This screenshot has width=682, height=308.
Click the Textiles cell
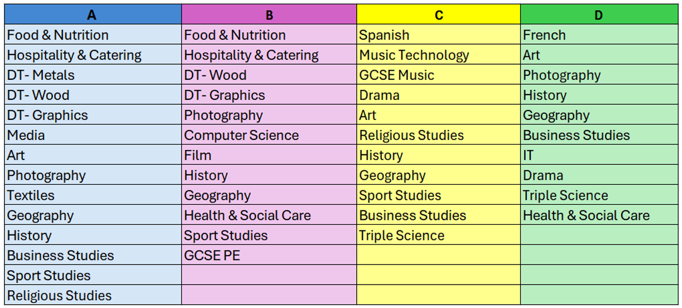(x=31, y=196)
